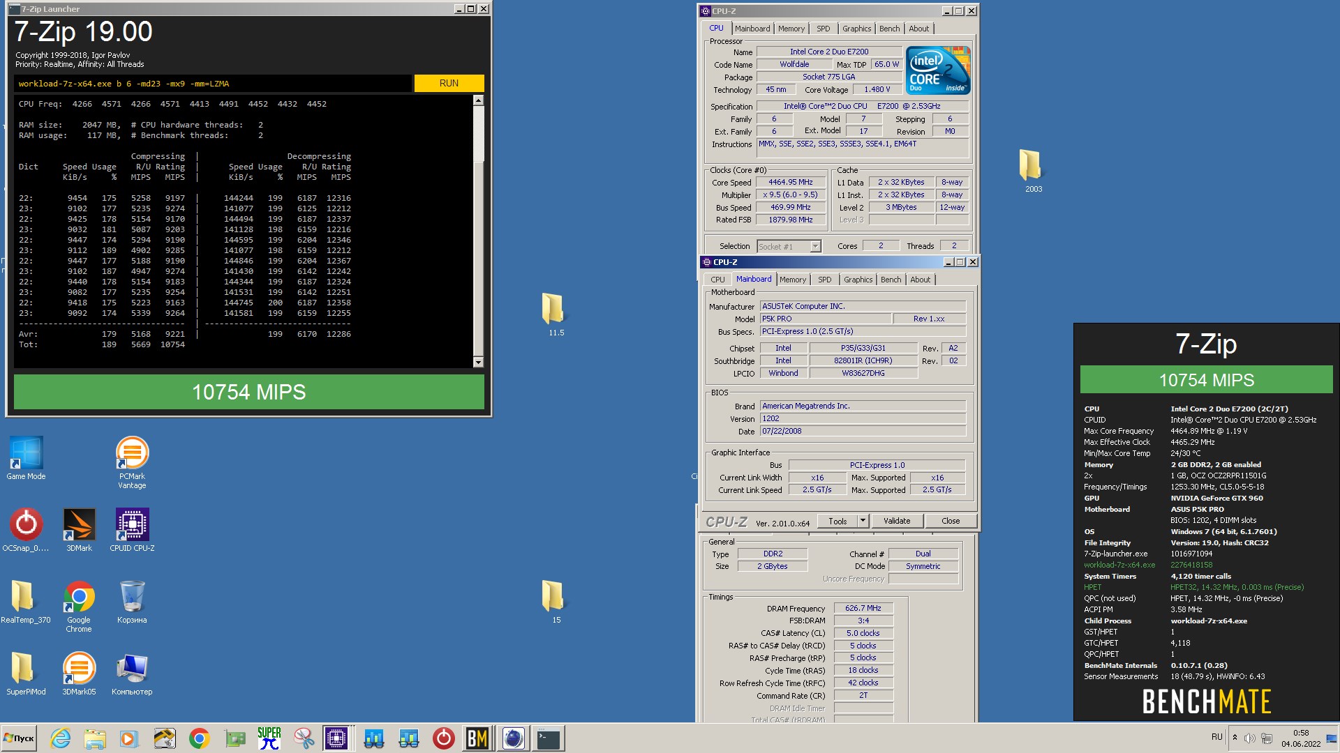Image resolution: width=1340 pixels, height=753 pixels.
Task: Open Internet Explorer from taskbar
Action: point(61,738)
